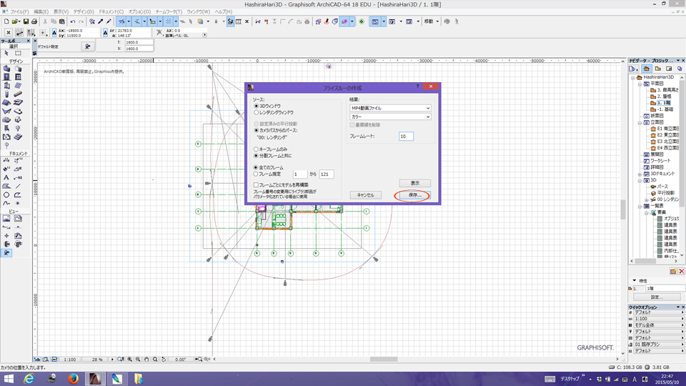
Task: Select the 分割フレームと共に radio button
Action: point(257,156)
